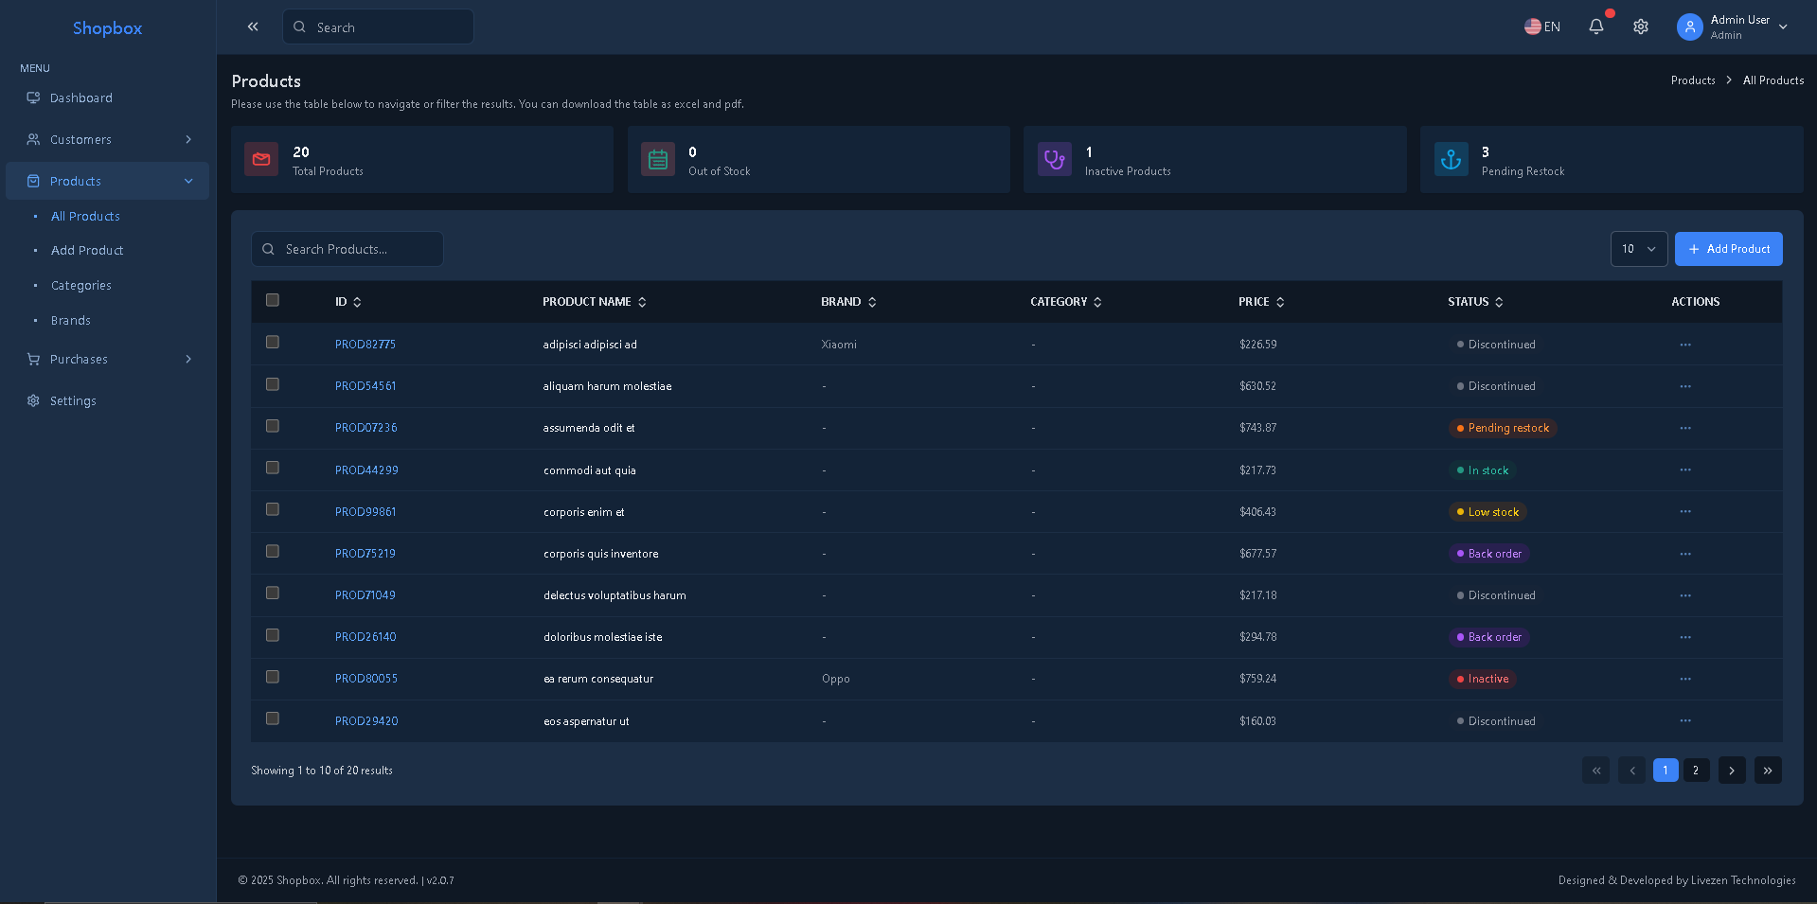
Task: Go to page 2 of results
Action: 1696,771
